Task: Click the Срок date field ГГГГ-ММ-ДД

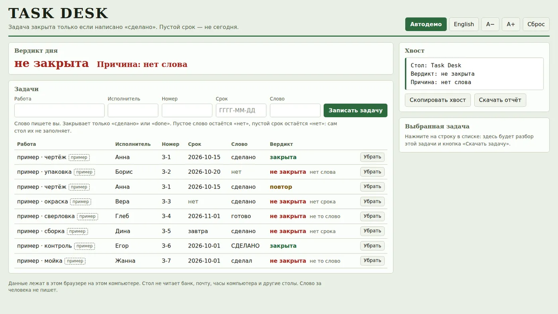Action: coord(241,110)
